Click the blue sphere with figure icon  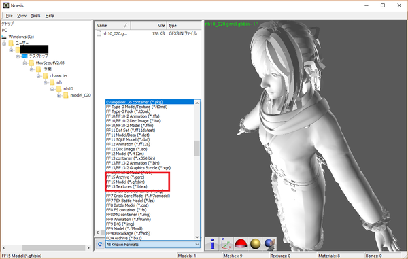tap(269, 244)
